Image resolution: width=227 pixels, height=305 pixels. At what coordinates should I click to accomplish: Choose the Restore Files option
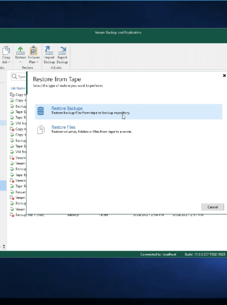click(x=129, y=130)
